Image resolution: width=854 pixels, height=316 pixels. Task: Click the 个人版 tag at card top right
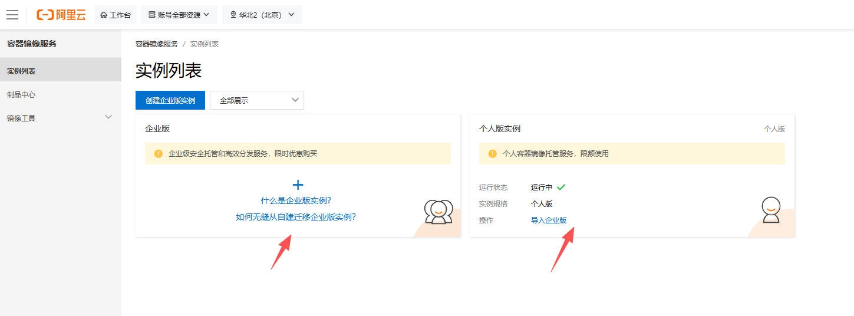pyautogui.click(x=774, y=129)
